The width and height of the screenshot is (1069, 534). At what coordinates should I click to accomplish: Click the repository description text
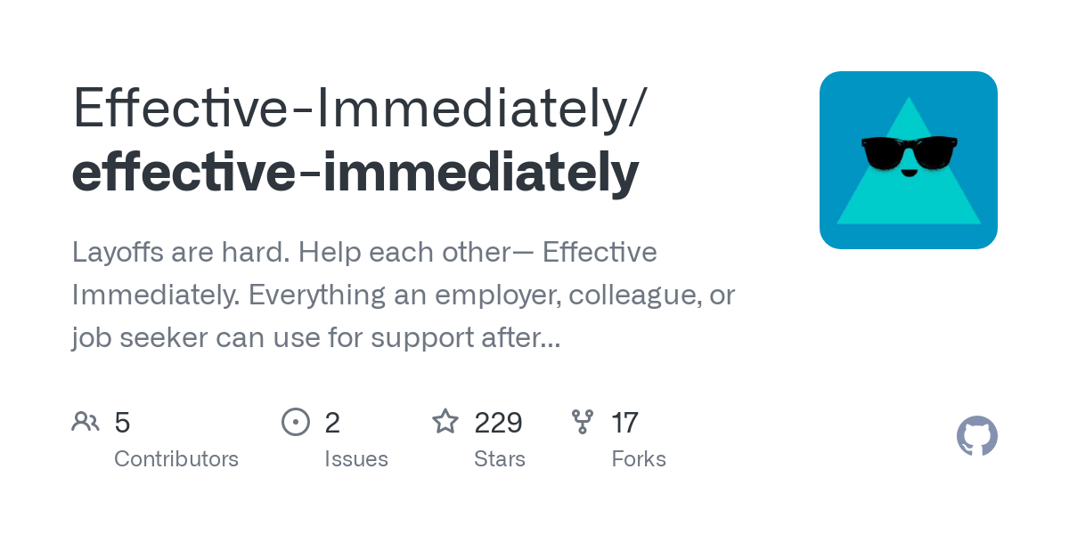(x=404, y=295)
